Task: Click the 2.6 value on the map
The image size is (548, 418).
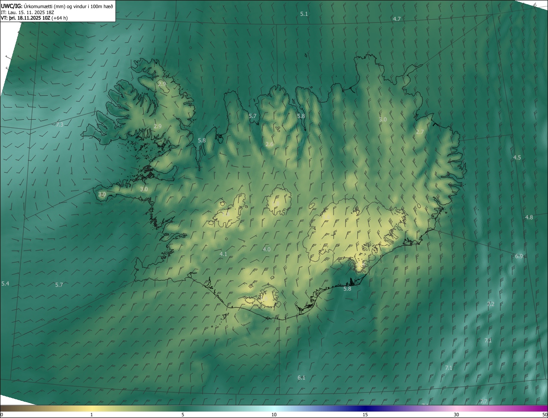Action: click(x=269, y=144)
